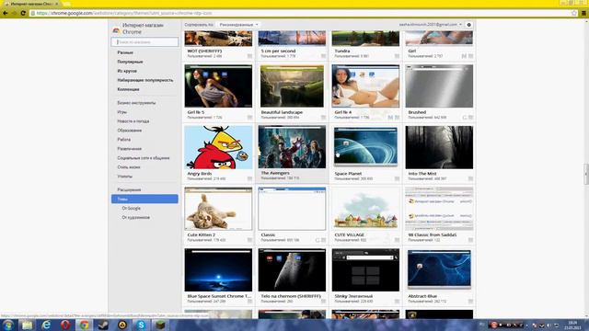Open the Space Planet theme thumbnail
This screenshot has width=589, height=331.
(x=365, y=147)
